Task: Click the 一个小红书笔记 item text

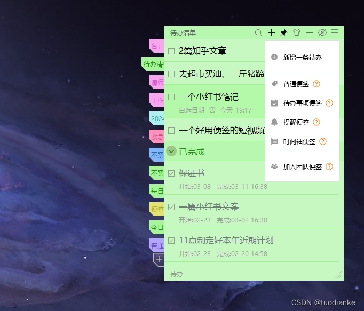Action: click(x=209, y=97)
